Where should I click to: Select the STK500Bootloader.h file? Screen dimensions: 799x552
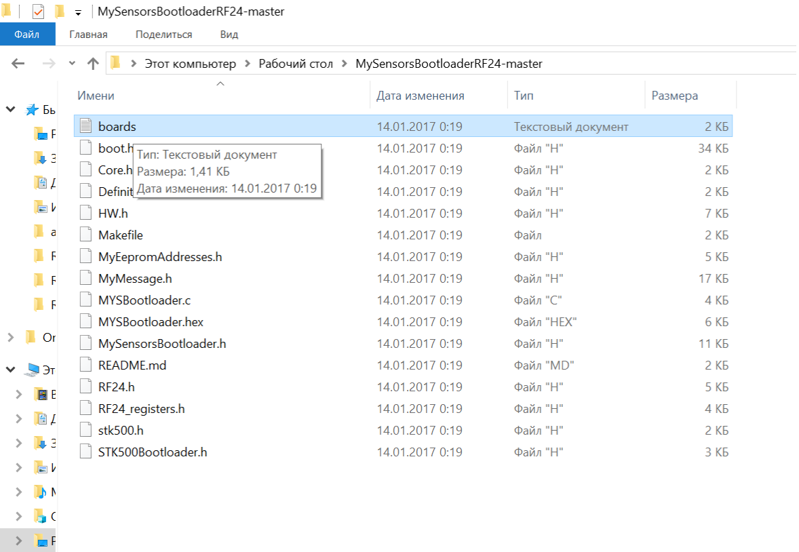[x=152, y=452]
